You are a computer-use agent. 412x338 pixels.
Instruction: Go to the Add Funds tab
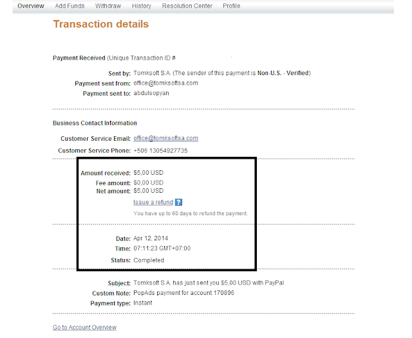pyautogui.click(x=70, y=6)
